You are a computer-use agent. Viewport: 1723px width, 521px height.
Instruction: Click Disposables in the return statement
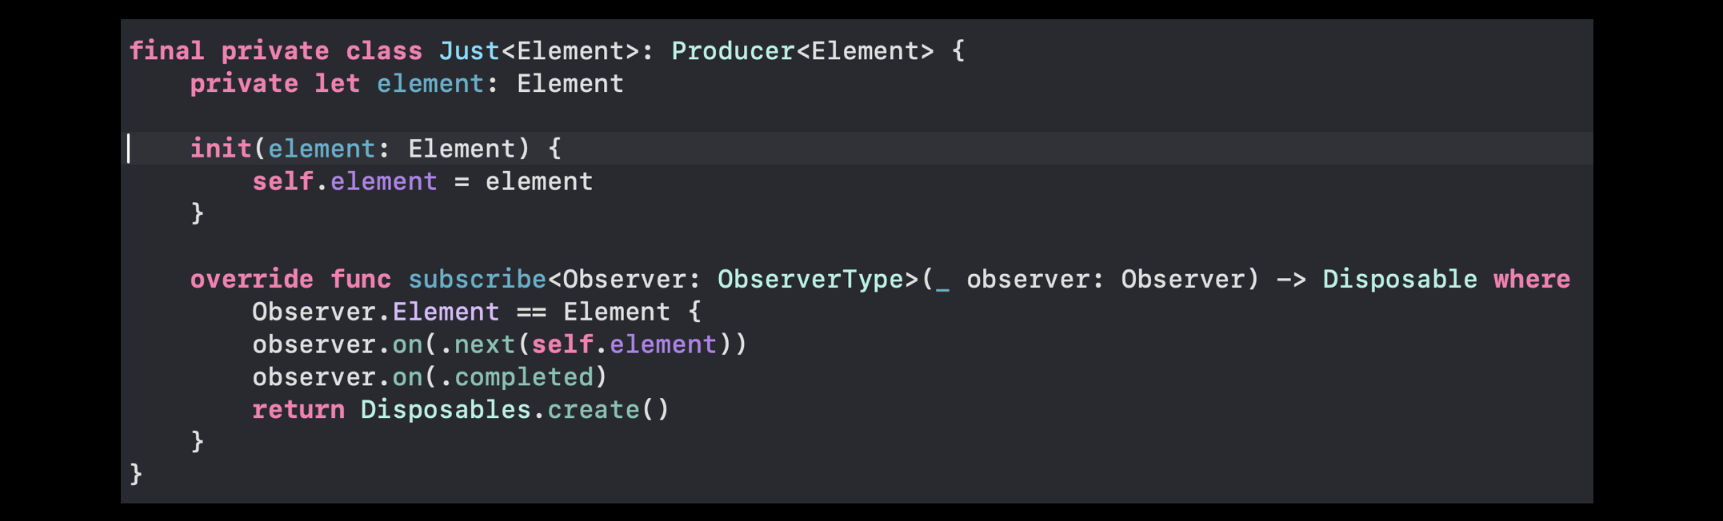coord(446,409)
